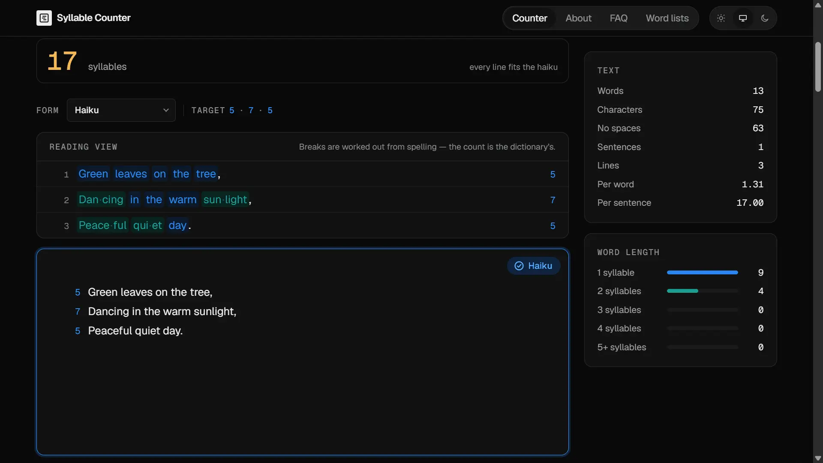Viewport: 823px width, 463px height.
Task: Go to the About page
Action: click(x=578, y=18)
